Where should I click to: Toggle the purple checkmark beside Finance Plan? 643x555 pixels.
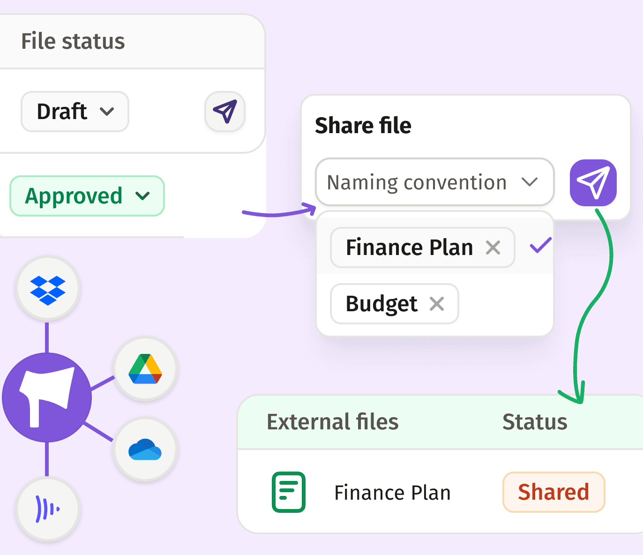540,245
